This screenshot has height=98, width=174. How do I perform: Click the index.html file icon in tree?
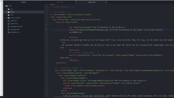tap(9, 24)
